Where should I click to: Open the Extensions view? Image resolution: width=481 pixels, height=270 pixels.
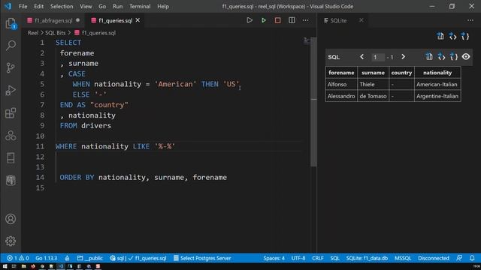[11, 113]
